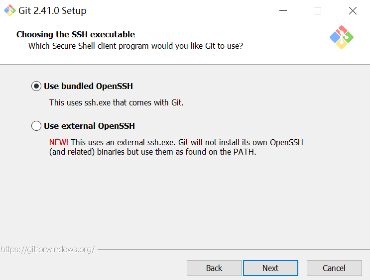370x280 pixels.
Task: Select the Use external OpenSSH radio button
Action: pos(36,126)
